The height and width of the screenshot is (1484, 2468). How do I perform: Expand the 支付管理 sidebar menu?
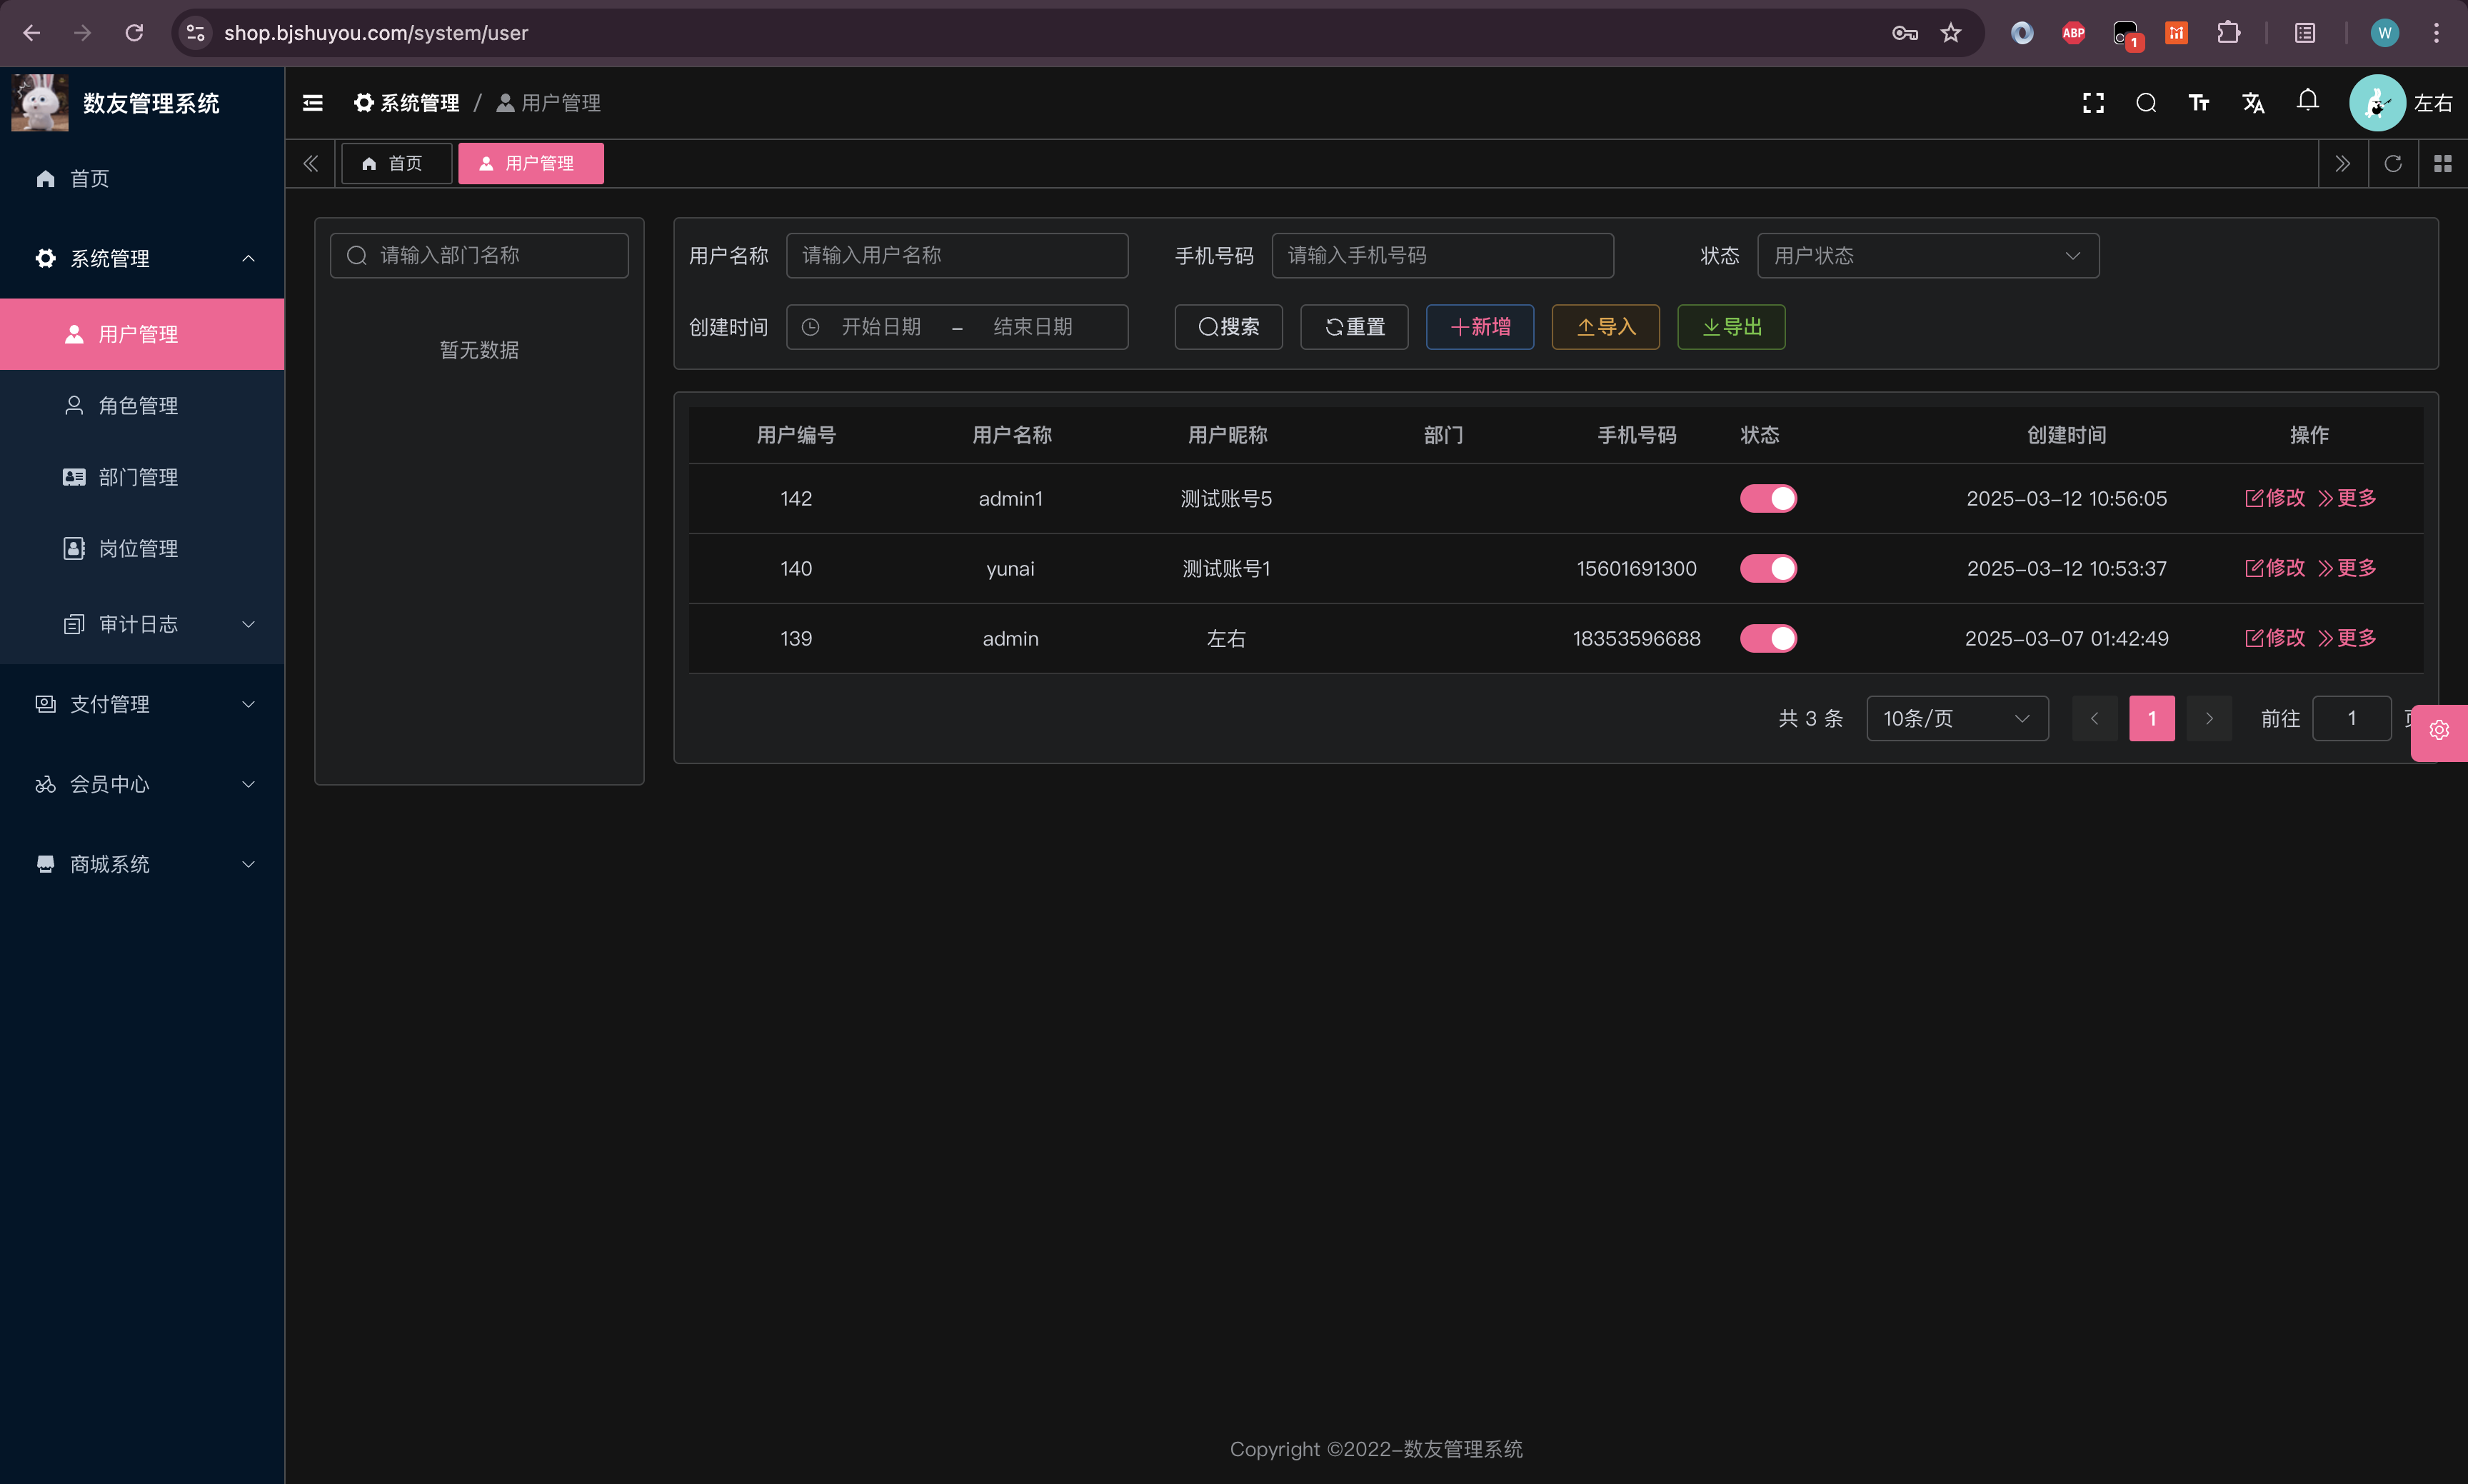(x=142, y=704)
